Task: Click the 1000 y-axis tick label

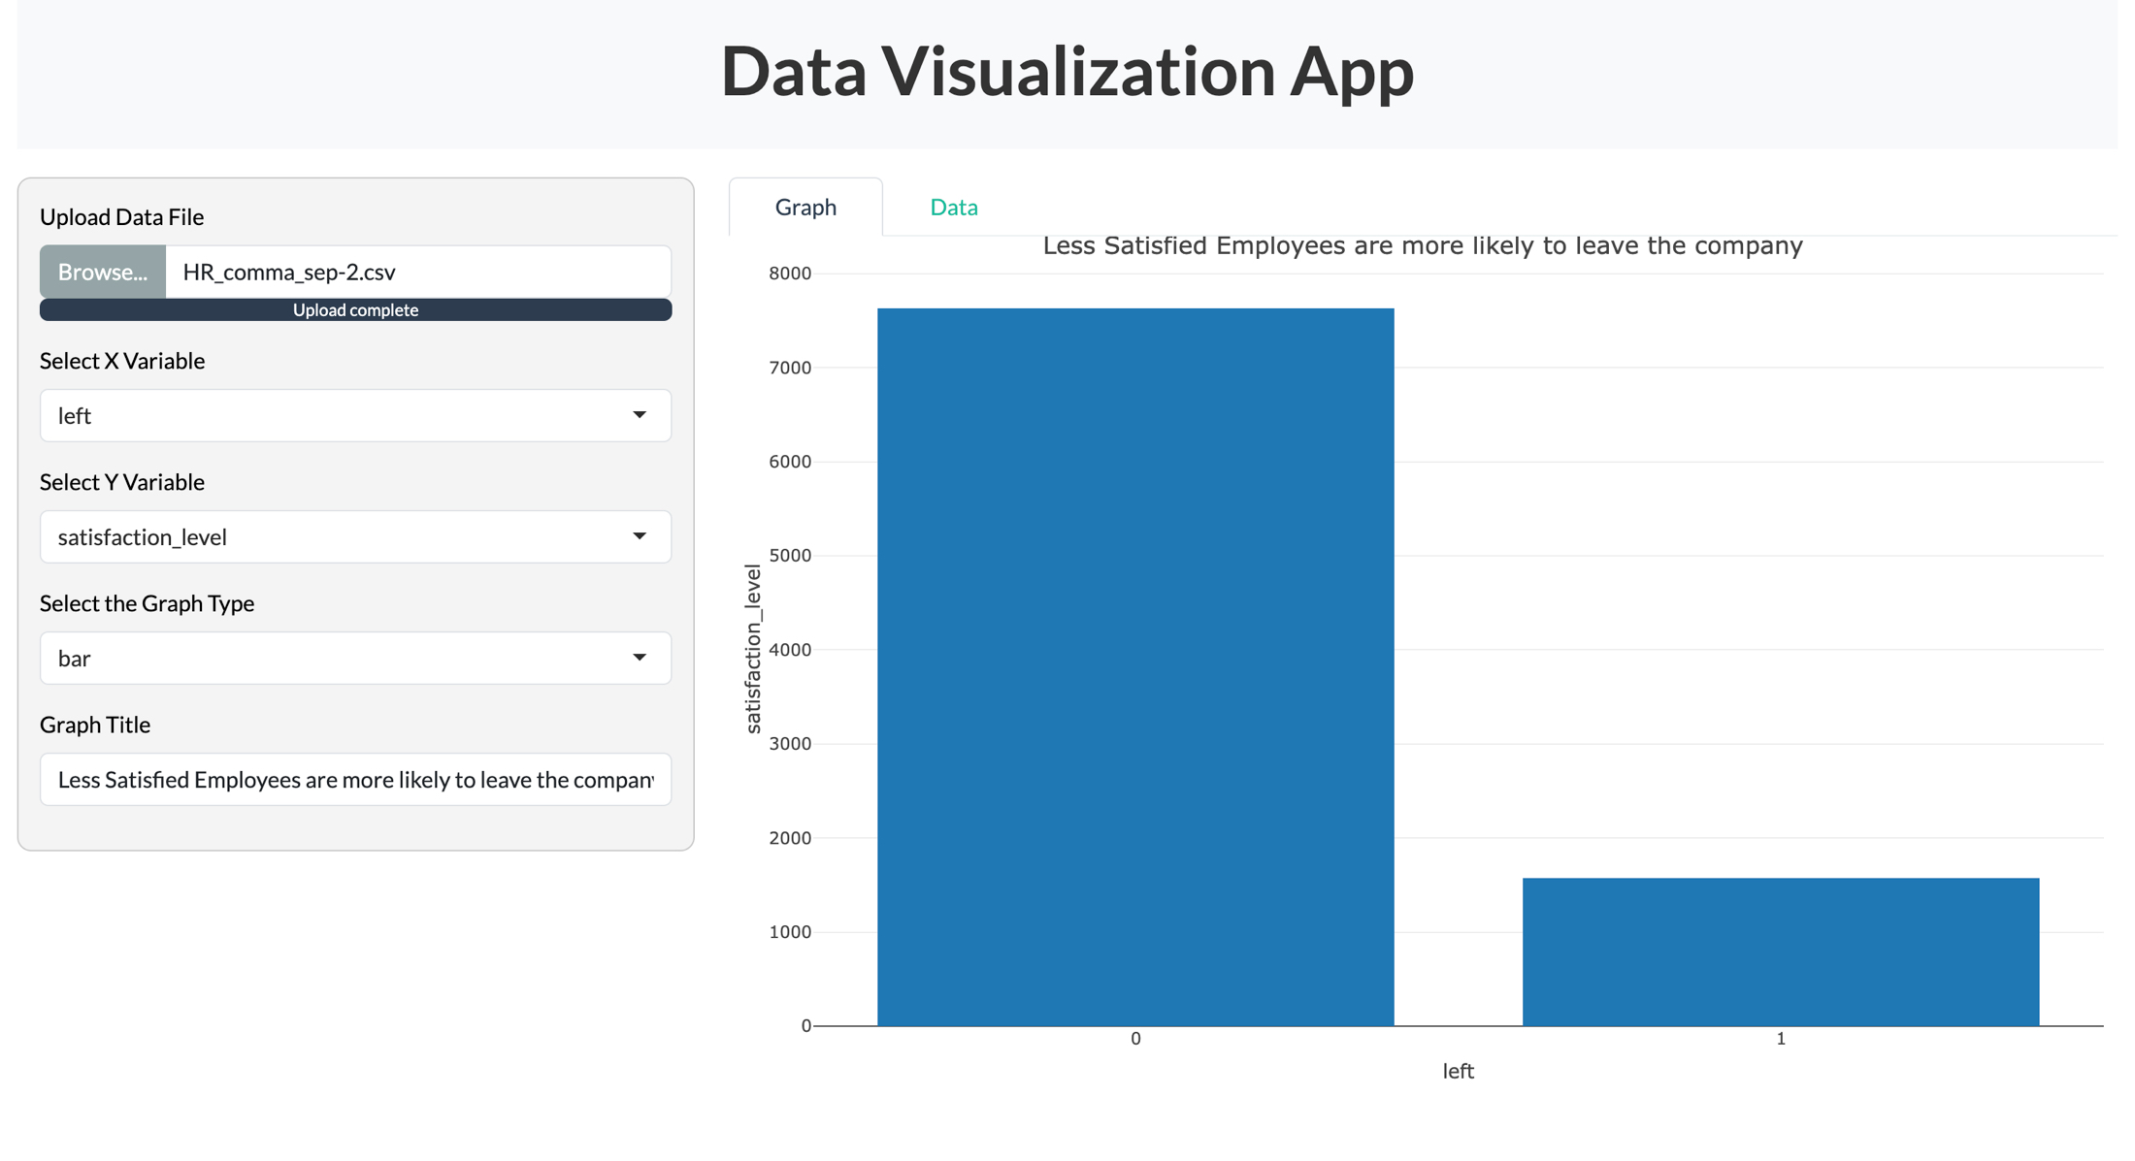Action: pos(790,932)
